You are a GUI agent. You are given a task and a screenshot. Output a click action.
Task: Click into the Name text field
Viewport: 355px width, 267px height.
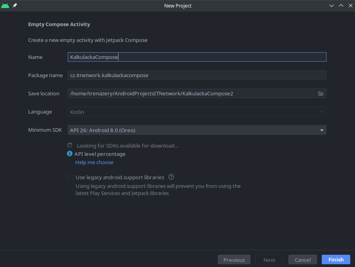(197, 57)
